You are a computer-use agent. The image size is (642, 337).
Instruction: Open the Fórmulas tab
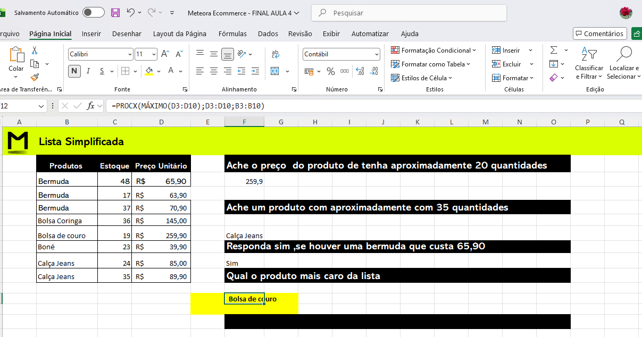point(232,33)
